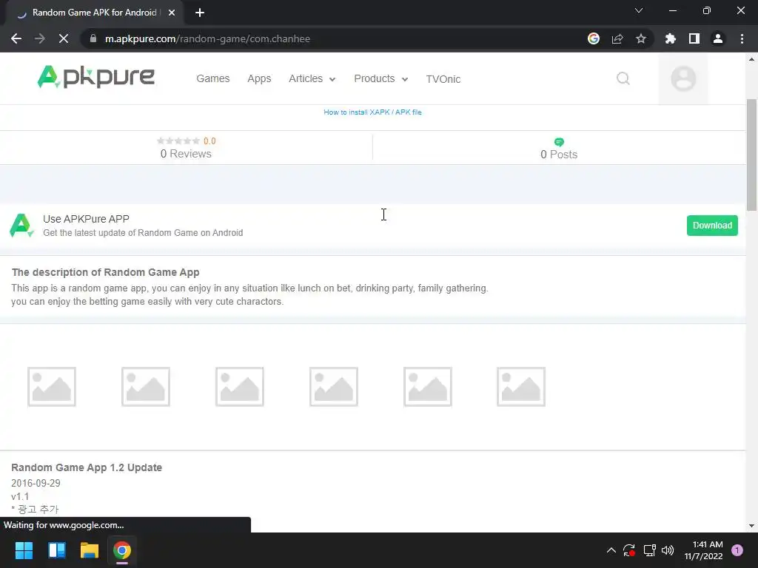Screen dimensions: 758x568
Task: Click the green Download button
Action: 712,226
